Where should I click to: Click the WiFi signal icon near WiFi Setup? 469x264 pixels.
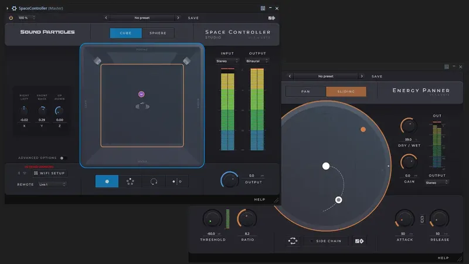[x=25, y=173]
